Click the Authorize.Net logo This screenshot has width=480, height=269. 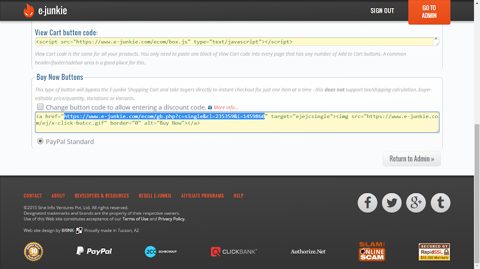(x=308, y=251)
